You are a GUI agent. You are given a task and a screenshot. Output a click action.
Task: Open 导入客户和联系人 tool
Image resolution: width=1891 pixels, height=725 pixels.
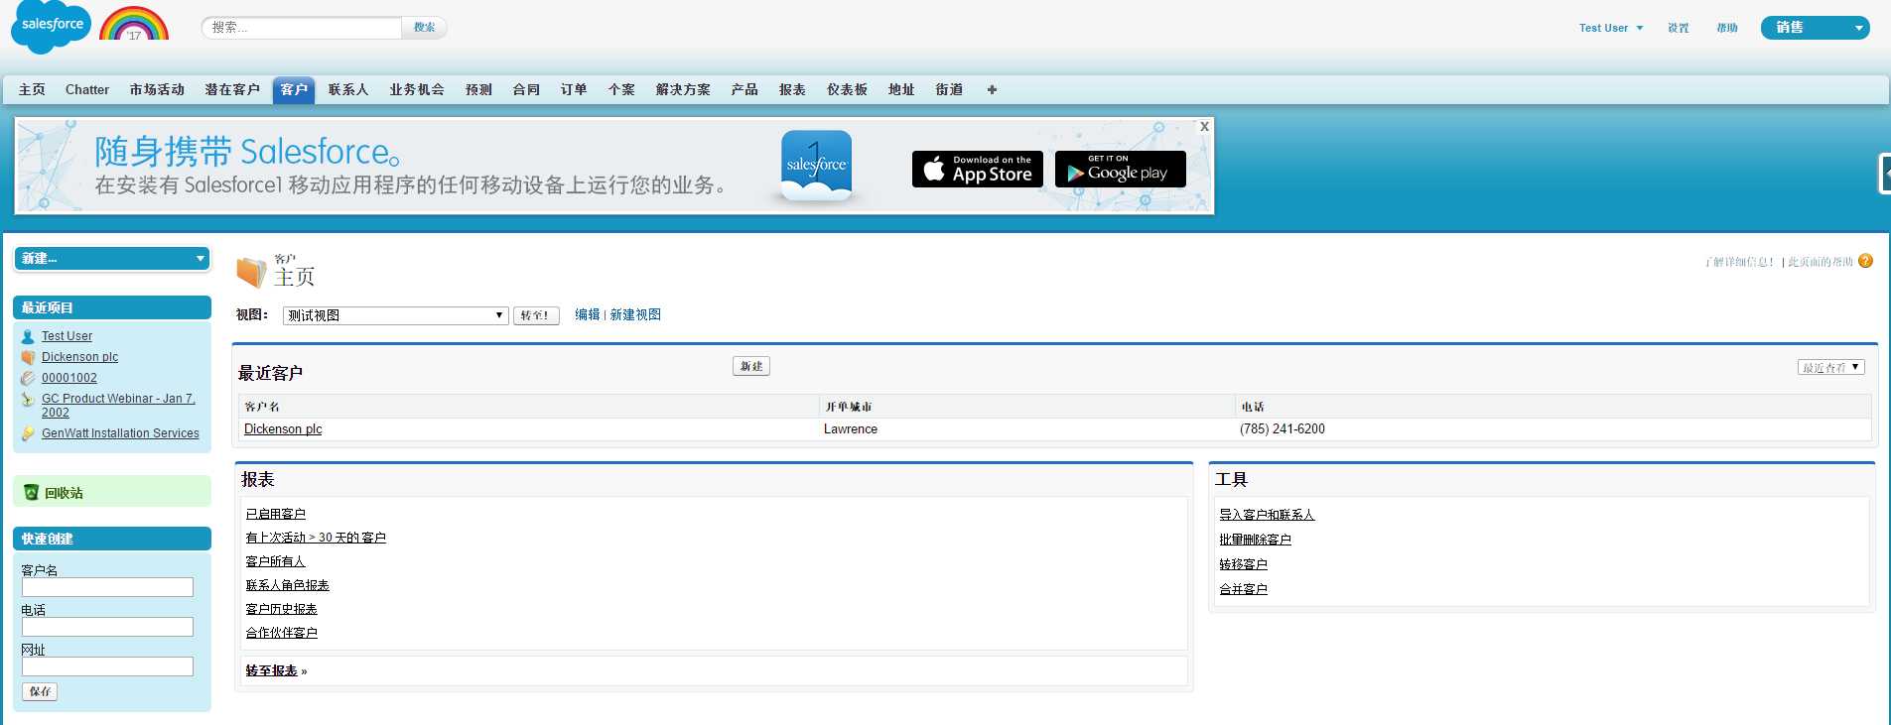(x=1267, y=515)
